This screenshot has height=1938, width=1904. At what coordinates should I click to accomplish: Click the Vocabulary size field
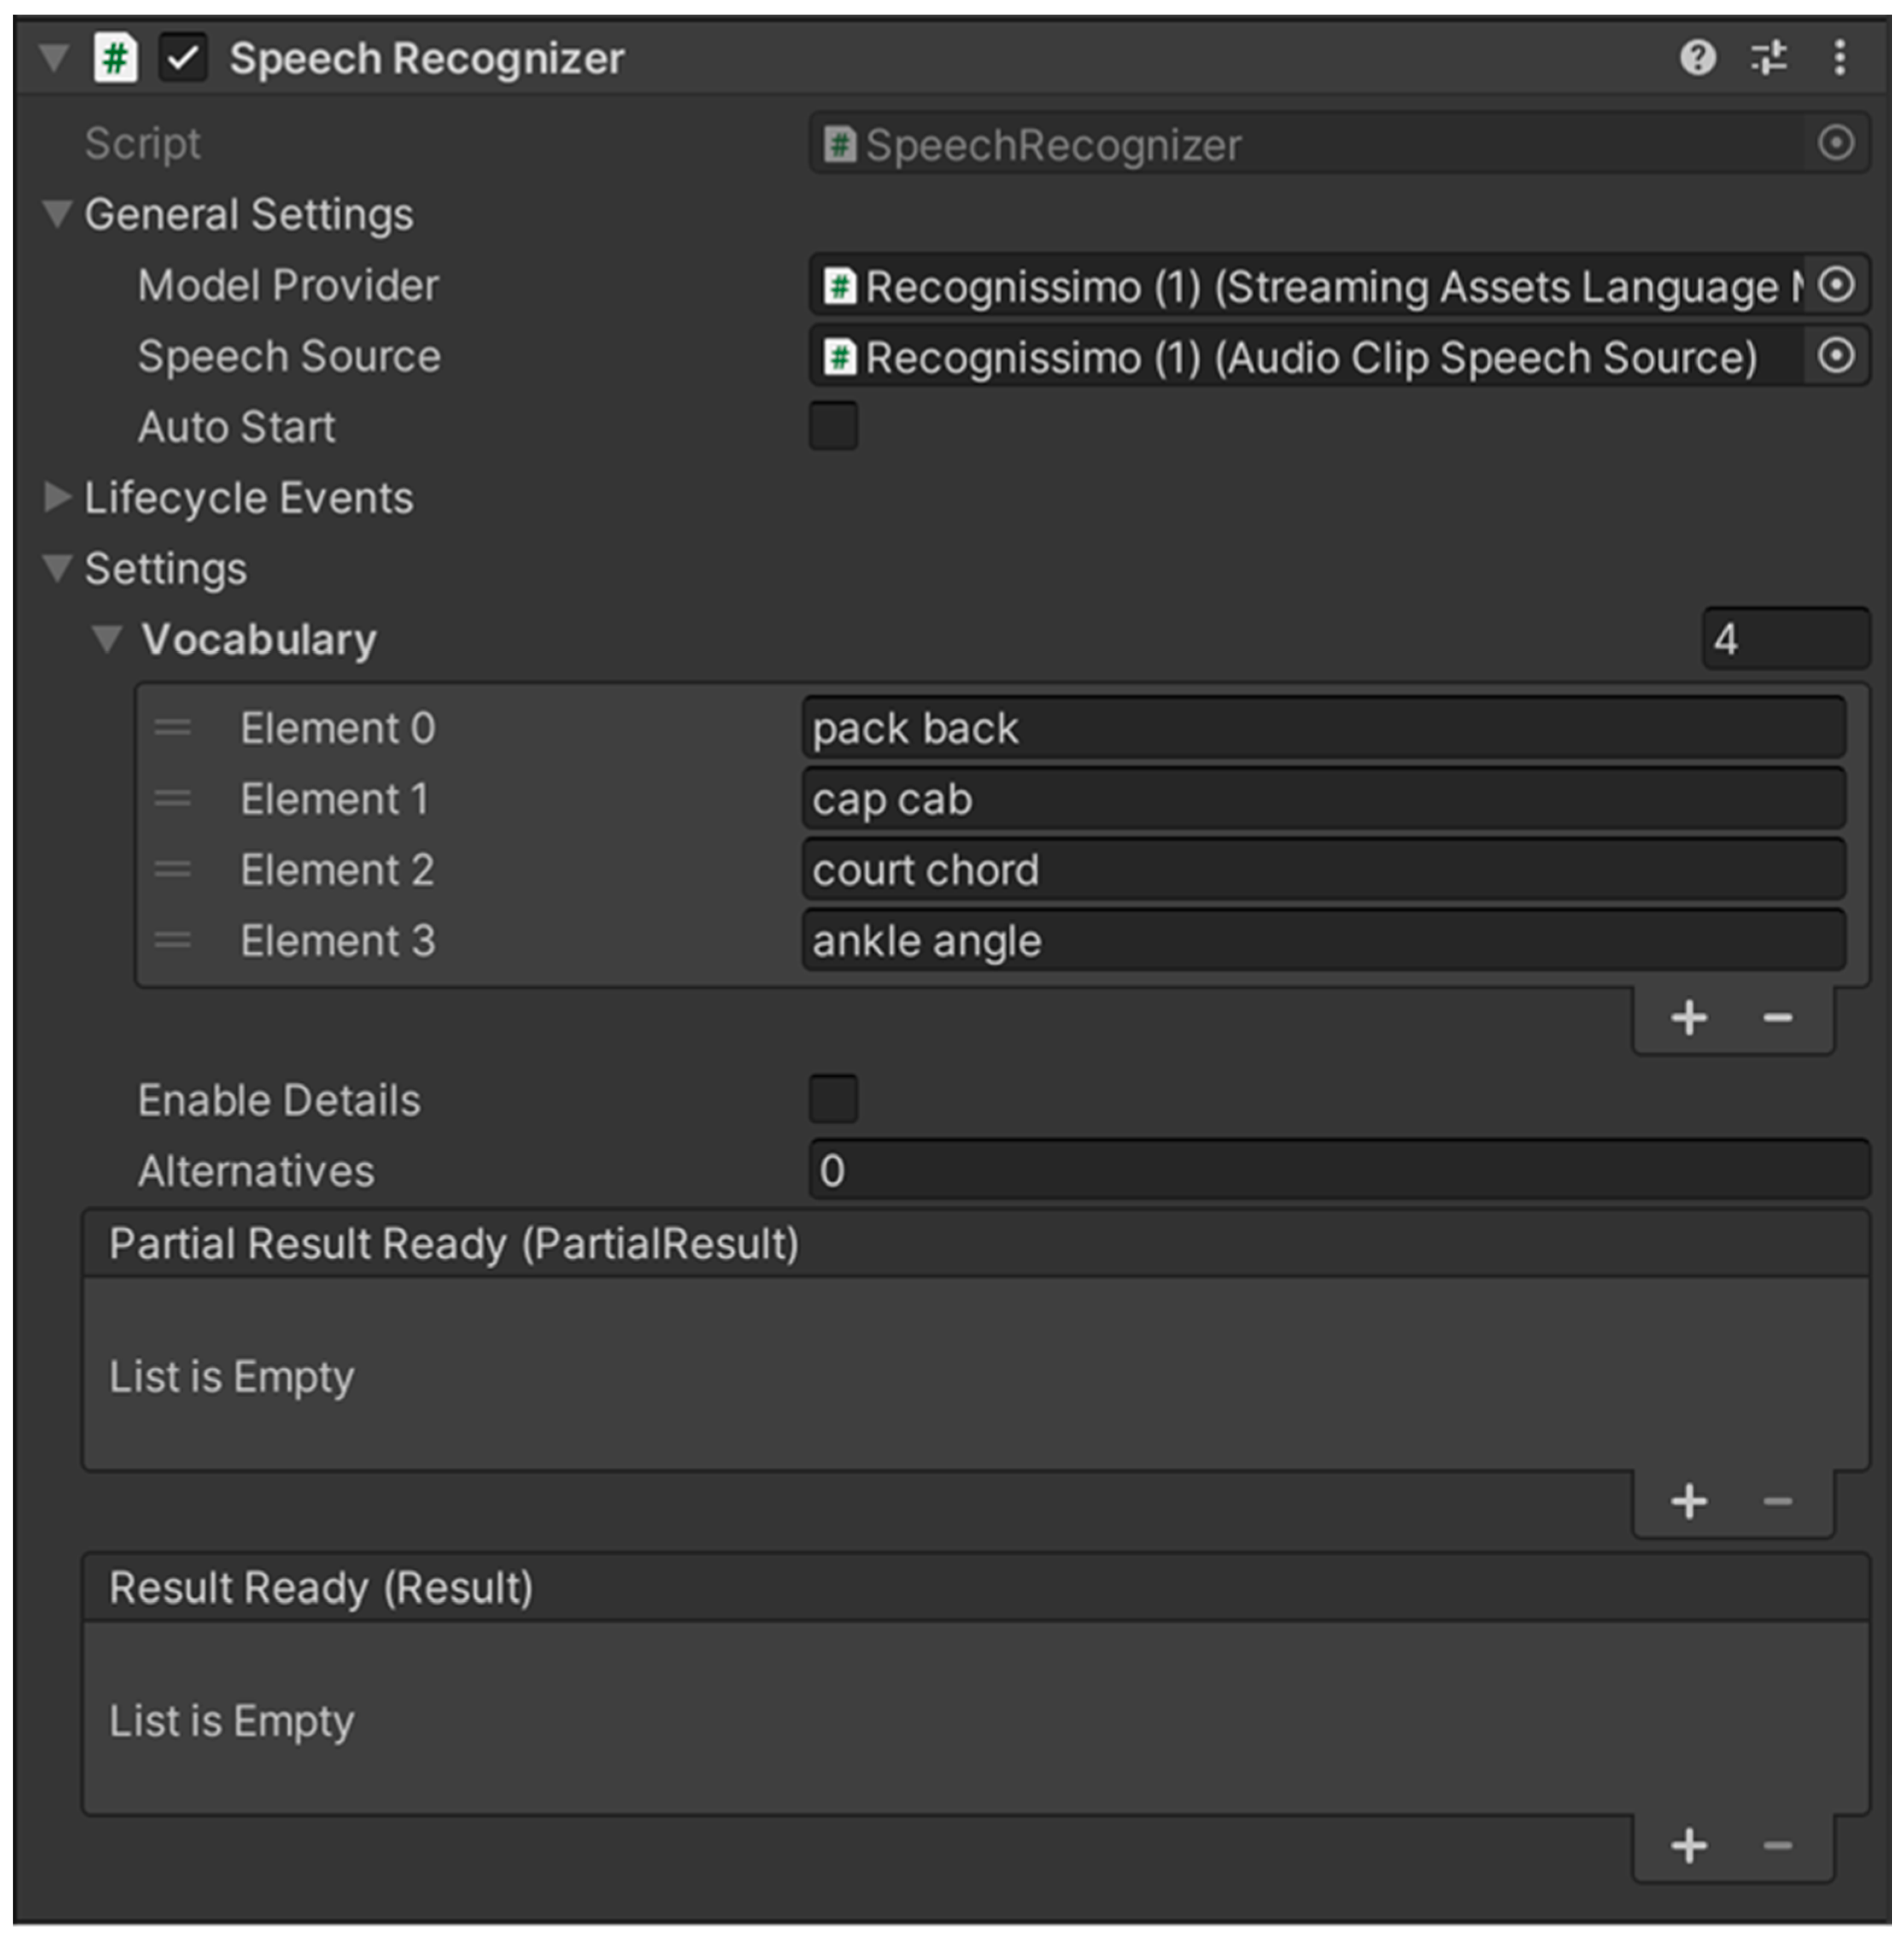click(1785, 639)
